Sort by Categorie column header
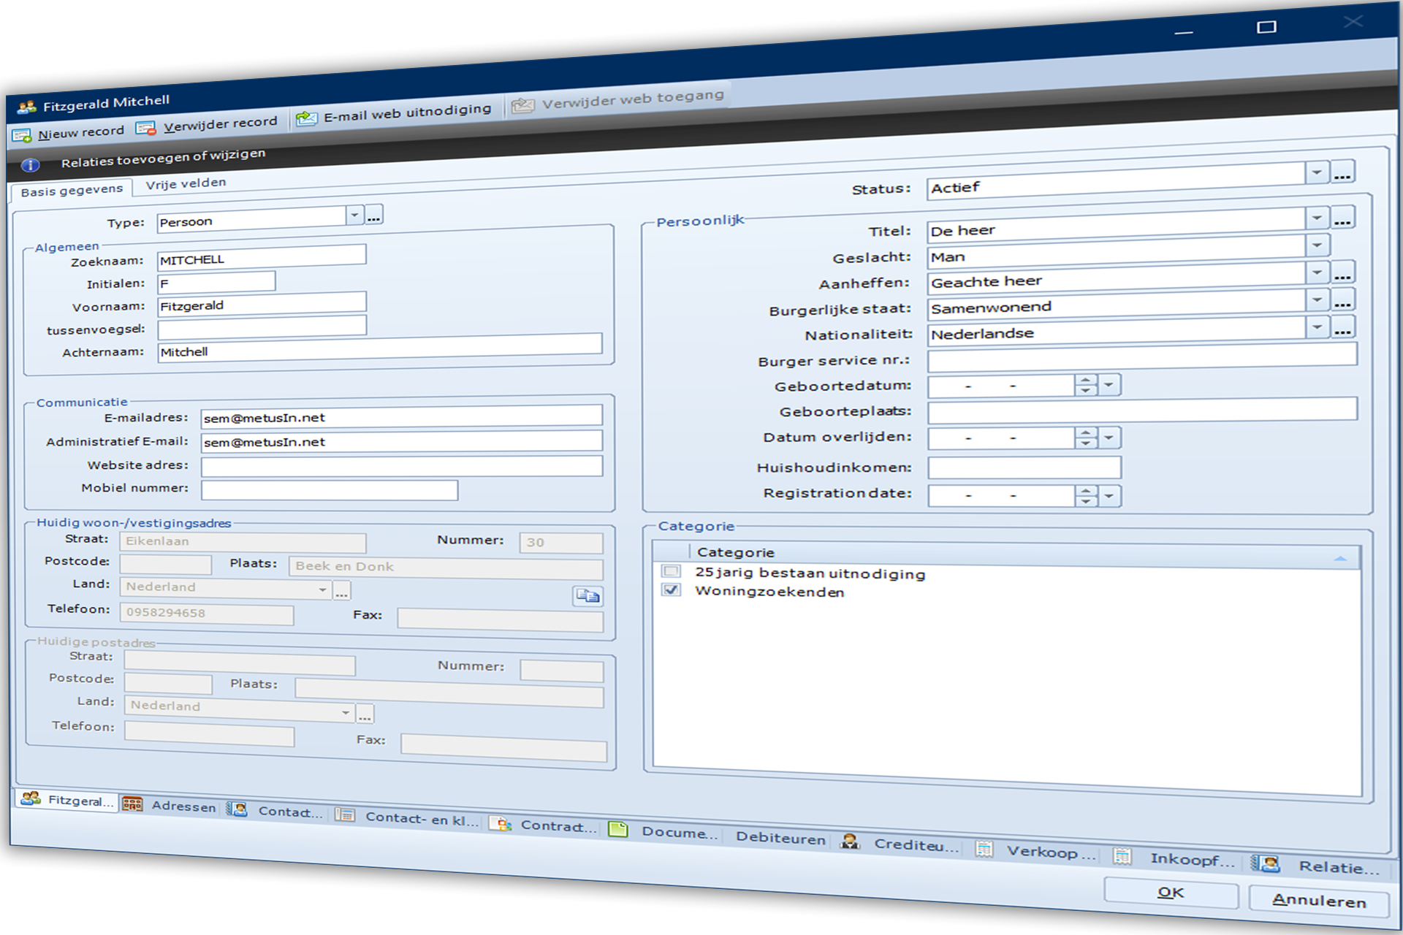The width and height of the screenshot is (1403, 935). 735,552
